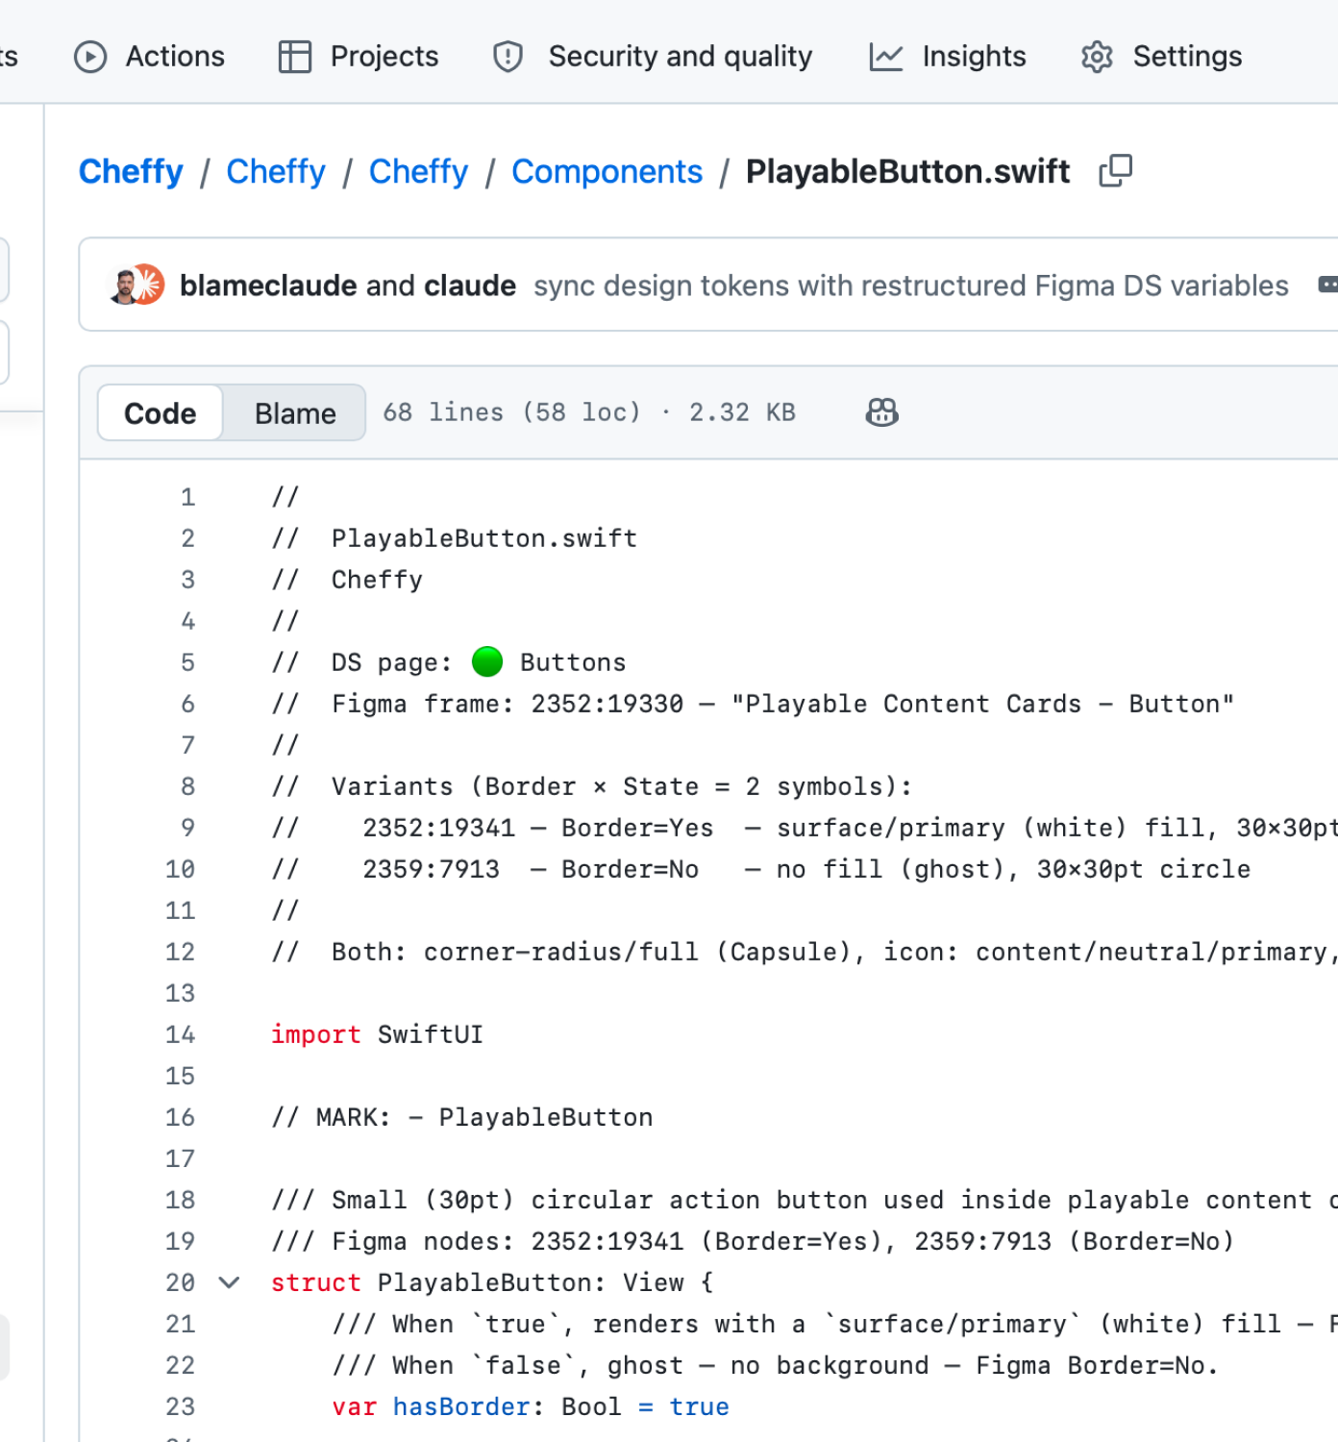Click the '// MARK: – PlayableButton' comment
Screen dimensions: 1338x1442
(462, 1117)
